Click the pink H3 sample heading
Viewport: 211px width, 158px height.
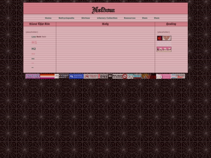(x=33, y=54)
